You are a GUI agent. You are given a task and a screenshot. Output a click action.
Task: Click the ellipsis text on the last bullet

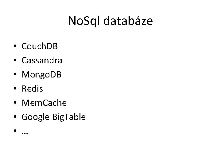(x=25, y=133)
